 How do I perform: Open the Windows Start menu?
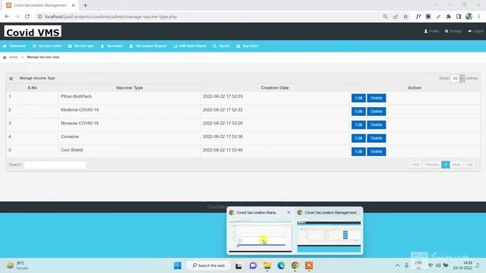coord(178,265)
